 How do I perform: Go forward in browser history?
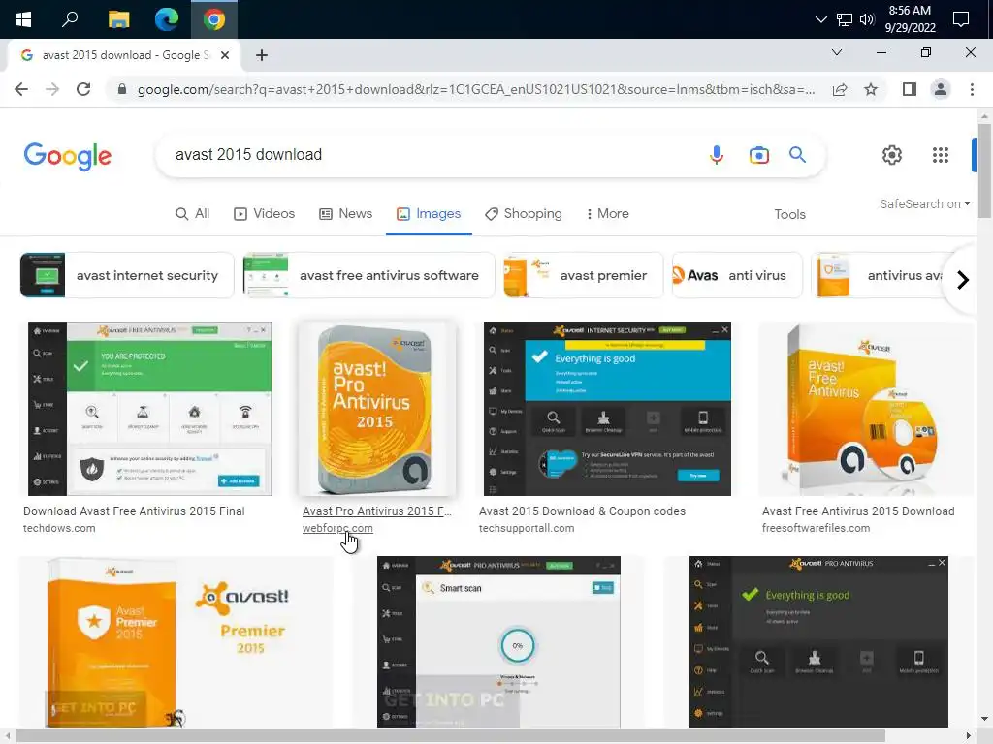pos(52,89)
